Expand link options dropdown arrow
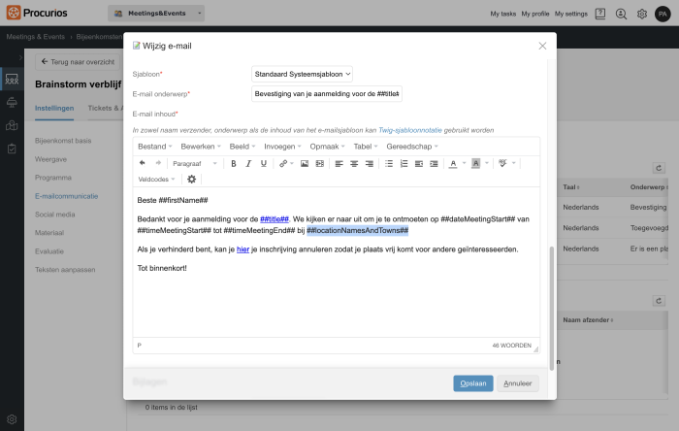Viewport: 679px width, 431px height. [x=292, y=163]
